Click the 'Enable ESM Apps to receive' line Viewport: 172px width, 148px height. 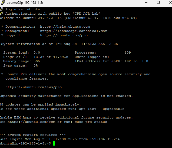pyautogui.click(x=66, y=118)
